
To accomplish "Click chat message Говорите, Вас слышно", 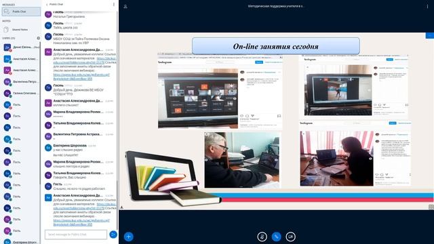I will point(69,178).
